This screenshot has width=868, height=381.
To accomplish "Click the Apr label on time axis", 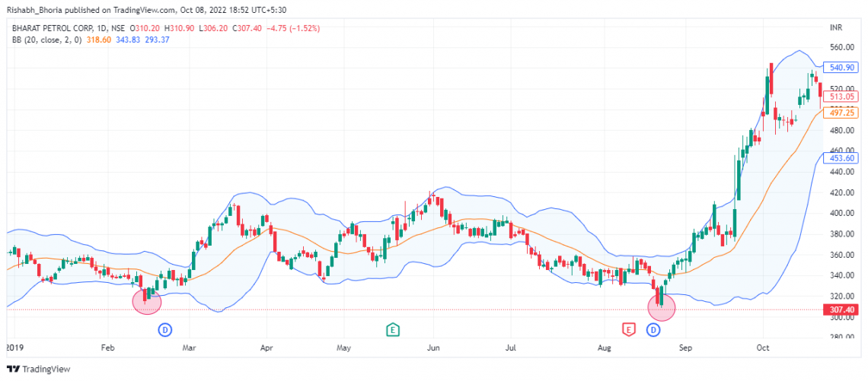I will click(266, 349).
